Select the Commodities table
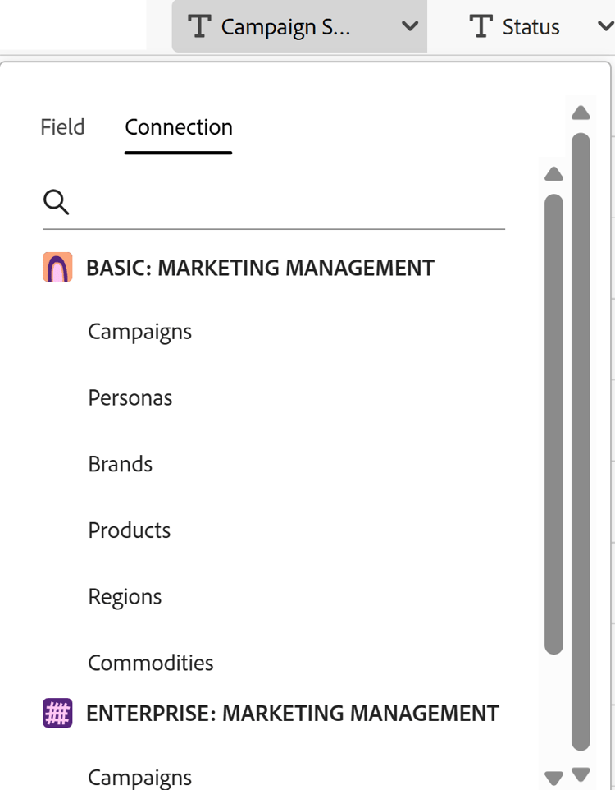 click(151, 663)
